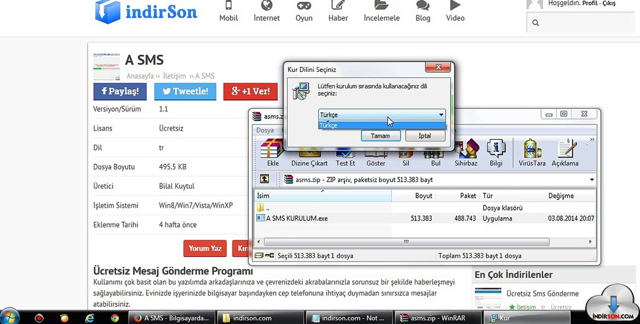Click the Tweetle! Twitter button

pos(185,91)
